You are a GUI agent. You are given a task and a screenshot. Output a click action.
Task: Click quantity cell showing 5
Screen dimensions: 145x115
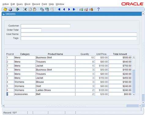85,66
